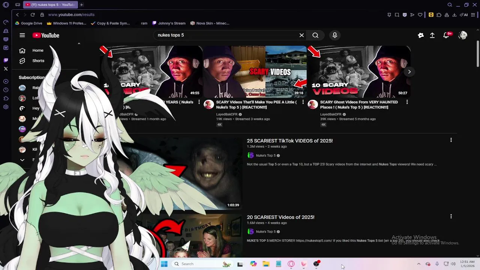Pin page using toolbar pin icon
This screenshot has width=480, height=270.
[389, 15]
